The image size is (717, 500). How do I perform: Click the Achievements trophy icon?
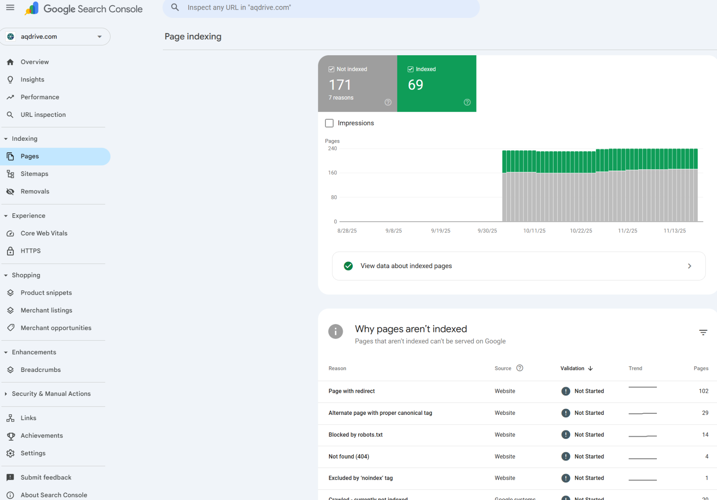tap(10, 436)
